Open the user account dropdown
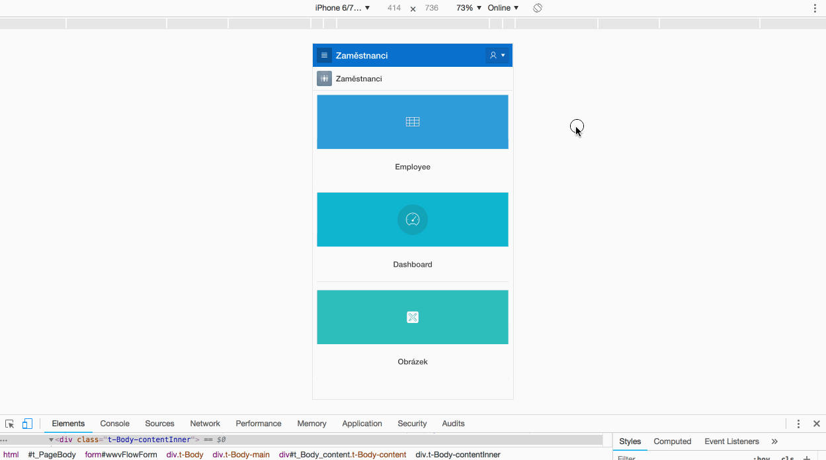826x460 pixels. [x=497, y=56]
